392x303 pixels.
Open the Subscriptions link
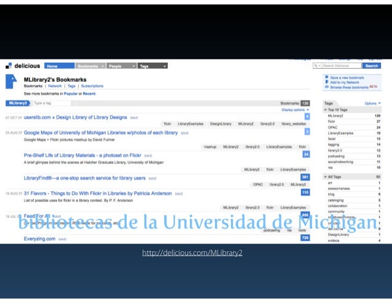[92, 86]
